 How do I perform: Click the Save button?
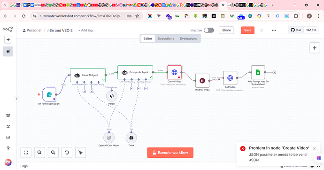pos(247,31)
